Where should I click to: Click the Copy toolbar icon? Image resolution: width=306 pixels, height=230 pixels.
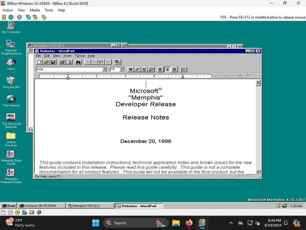pyautogui.click(x=94, y=62)
